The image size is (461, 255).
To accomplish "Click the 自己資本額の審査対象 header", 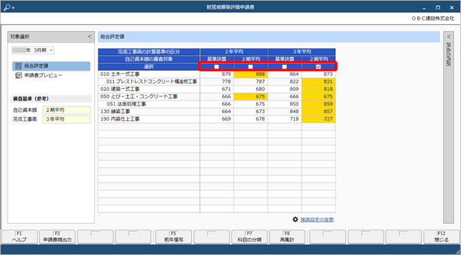I will [149, 59].
